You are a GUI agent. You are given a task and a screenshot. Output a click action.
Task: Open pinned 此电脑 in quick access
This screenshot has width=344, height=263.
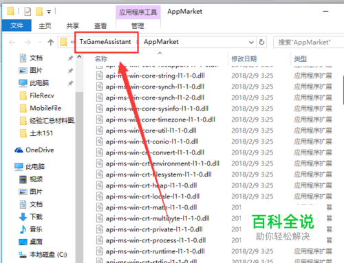point(39,83)
